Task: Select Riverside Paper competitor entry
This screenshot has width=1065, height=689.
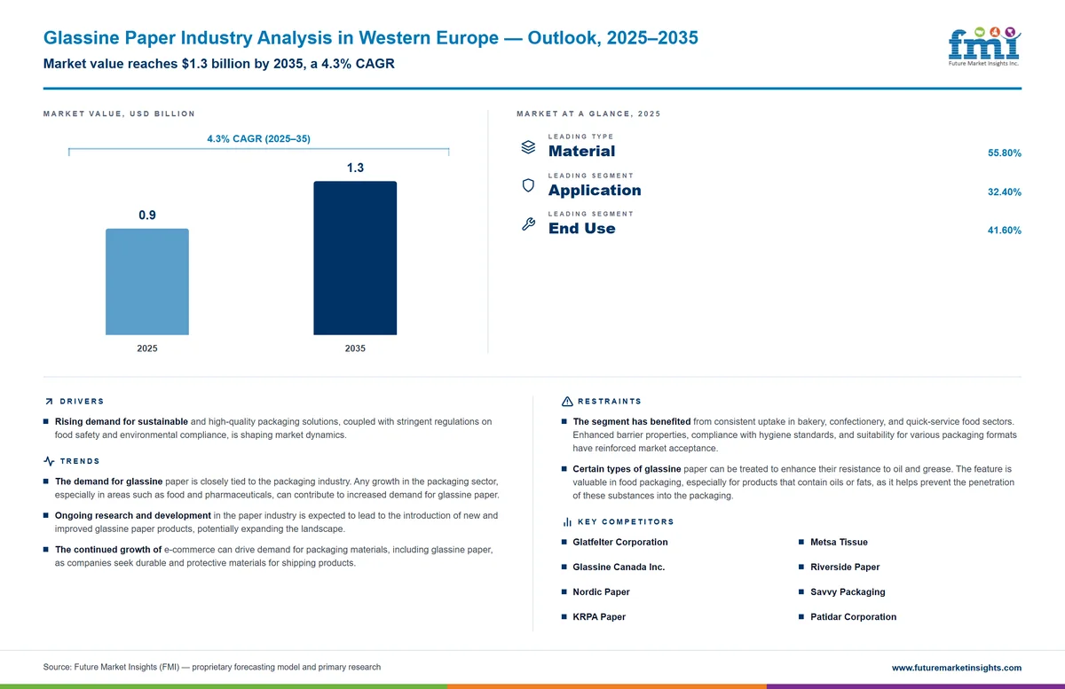Action: coord(845,567)
